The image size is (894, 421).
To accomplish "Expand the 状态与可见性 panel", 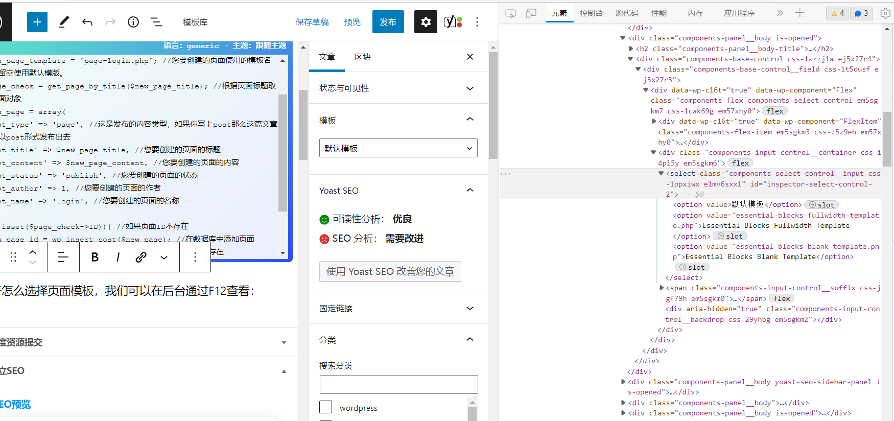I will 398,88.
